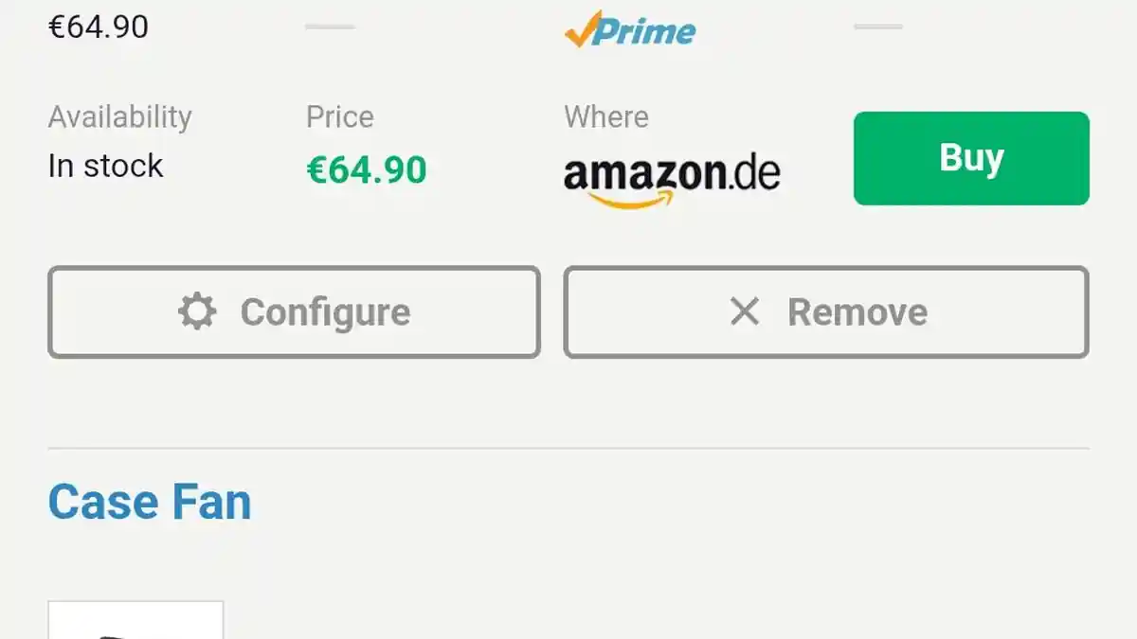Click the Configure button label
This screenshot has height=639, width=1137.
coord(325,312)
